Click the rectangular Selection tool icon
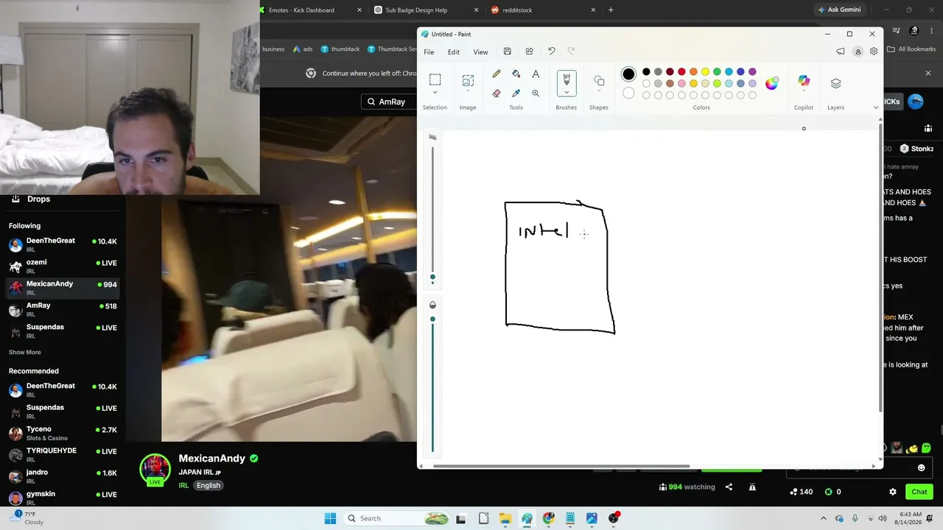Screen dimensions: 943x530 point(435,79)
